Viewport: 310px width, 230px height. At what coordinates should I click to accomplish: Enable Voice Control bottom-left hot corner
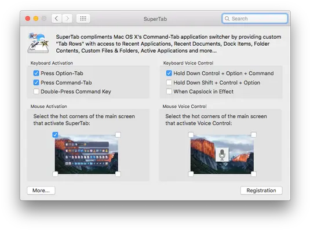pyautogui.click(x=191, y=174)
